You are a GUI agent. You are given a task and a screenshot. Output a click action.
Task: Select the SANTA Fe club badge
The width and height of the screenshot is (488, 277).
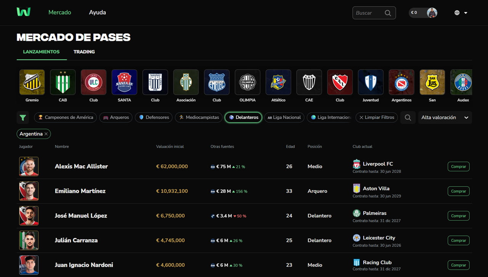(x=124, y=82)
